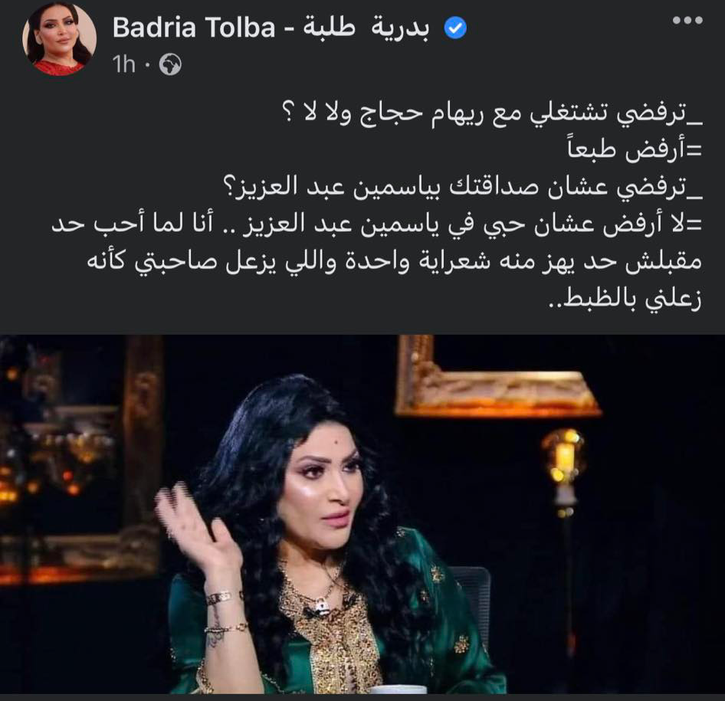This screenshot has height=701, width=725.
Task: Click the globe public privacy icon
Action: pos(170,64)
